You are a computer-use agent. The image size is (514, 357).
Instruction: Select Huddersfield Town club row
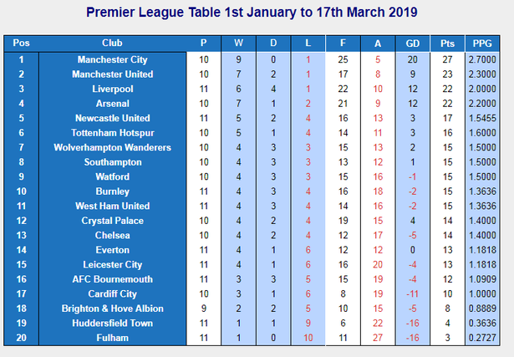click(112, 323)
